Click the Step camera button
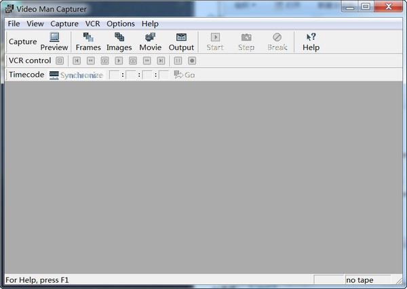This screenshot has width=407, height=289. tap(246, 42)
